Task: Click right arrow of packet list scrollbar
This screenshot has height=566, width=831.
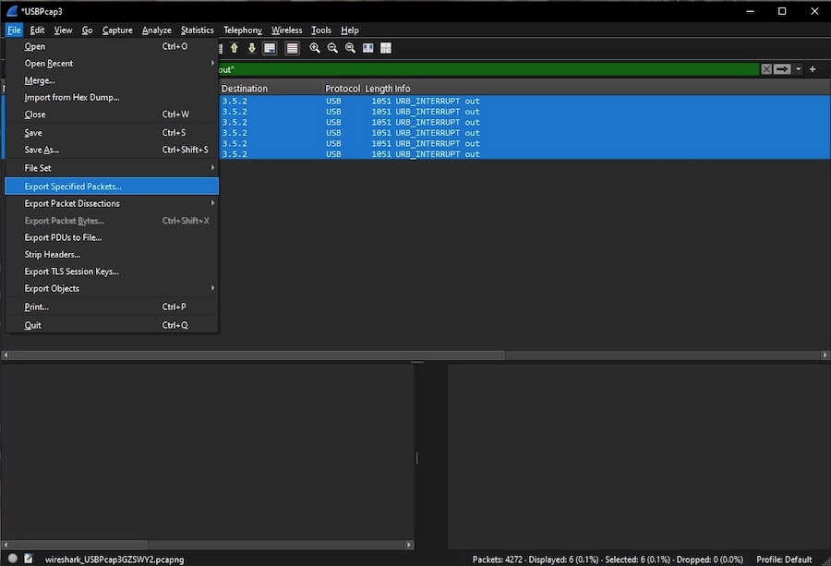Action: pos(825,355)
